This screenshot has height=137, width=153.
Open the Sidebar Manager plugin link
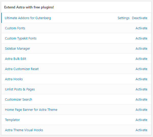tap(17, 49)
